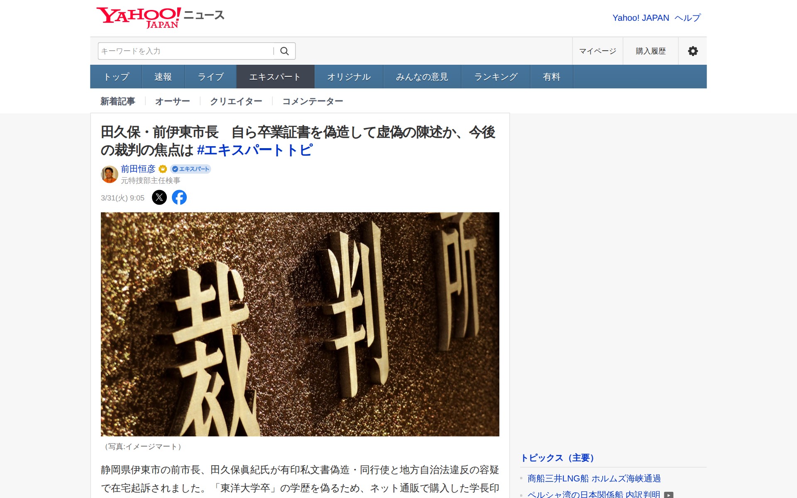797x498 pixels.
Task: Open the ランキング tab
Action: (496, 77)
